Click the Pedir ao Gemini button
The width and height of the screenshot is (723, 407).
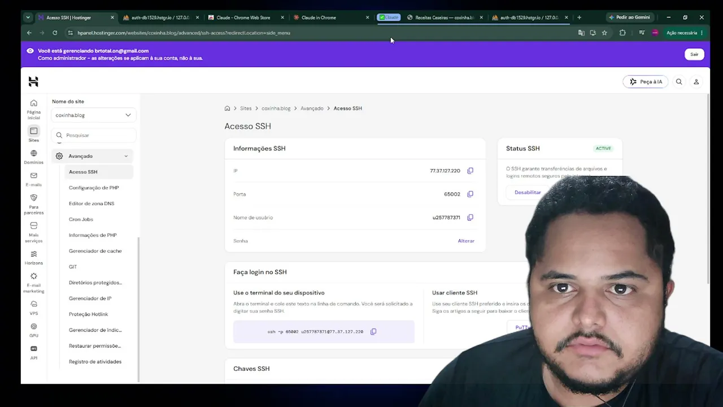click(629, 18)
